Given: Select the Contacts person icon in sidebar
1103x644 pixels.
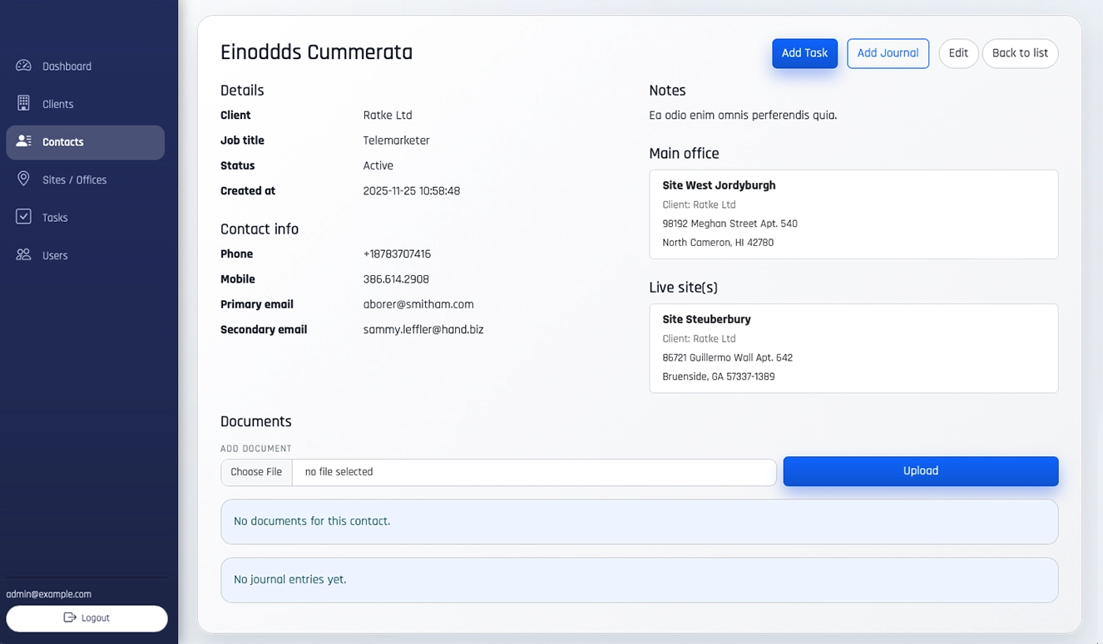Looking at the screenshot, I should [21, 141].
